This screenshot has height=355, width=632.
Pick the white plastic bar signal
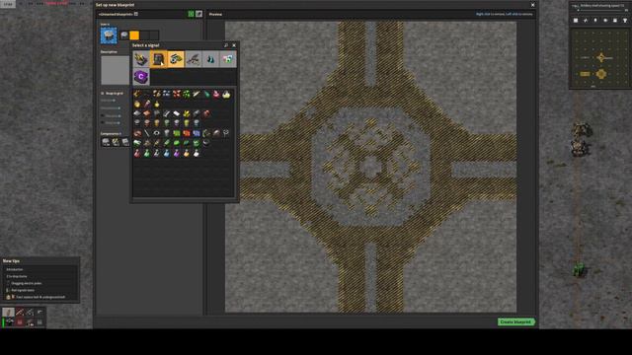click(x=177, y=113)
